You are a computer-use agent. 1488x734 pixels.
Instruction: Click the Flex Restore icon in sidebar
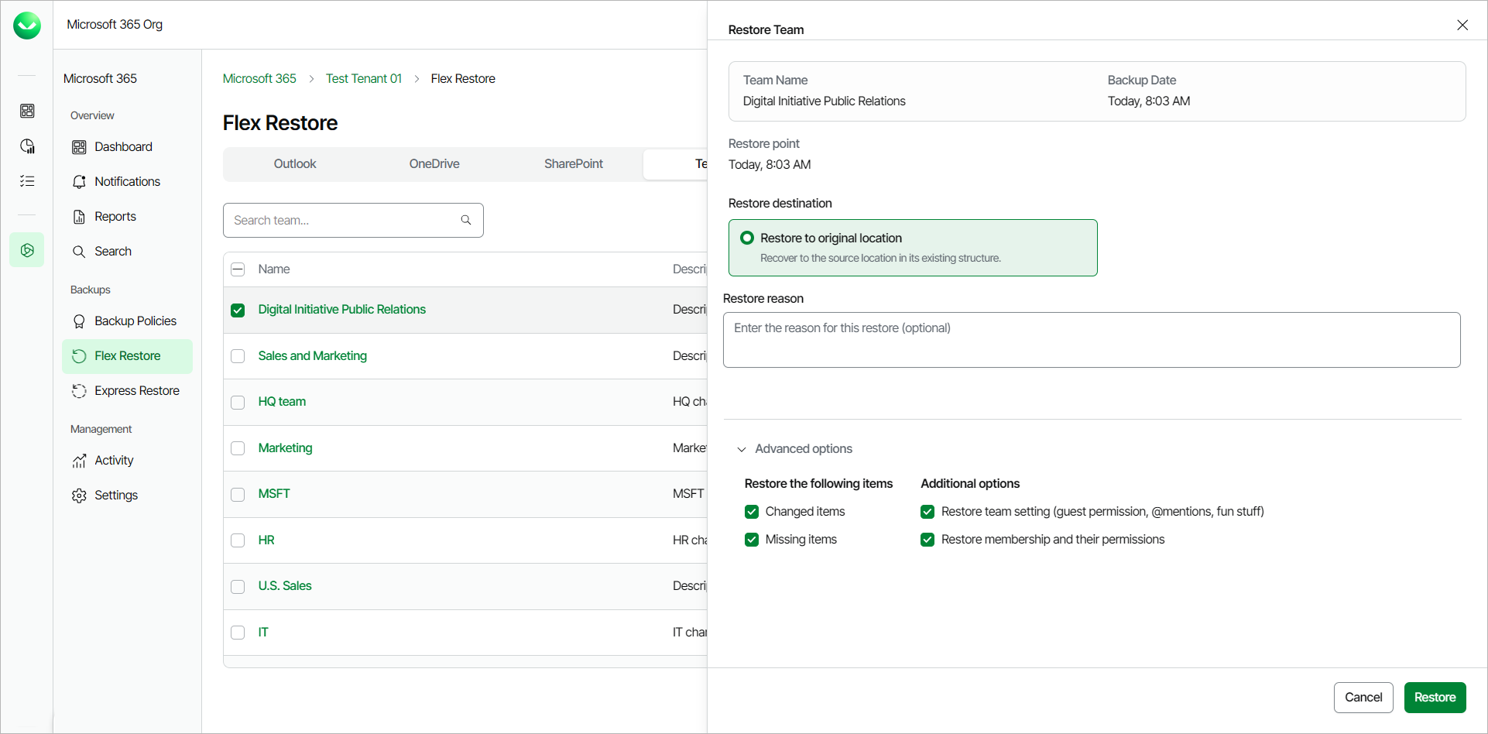tap(79, 356)
